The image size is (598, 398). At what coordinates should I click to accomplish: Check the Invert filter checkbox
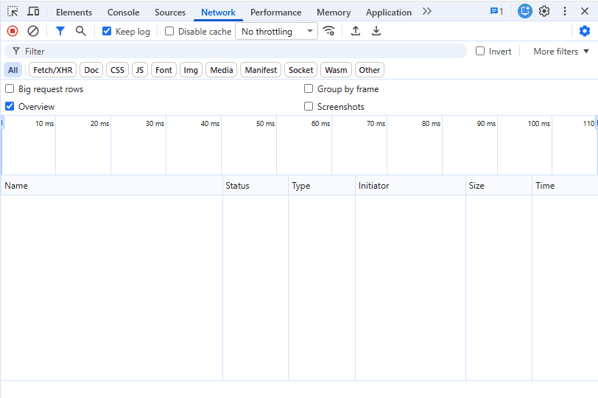pyautogui.click(x=480, y=51)
